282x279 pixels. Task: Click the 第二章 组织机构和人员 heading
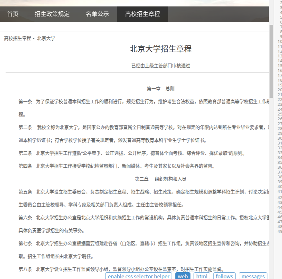tap(161, 179)
